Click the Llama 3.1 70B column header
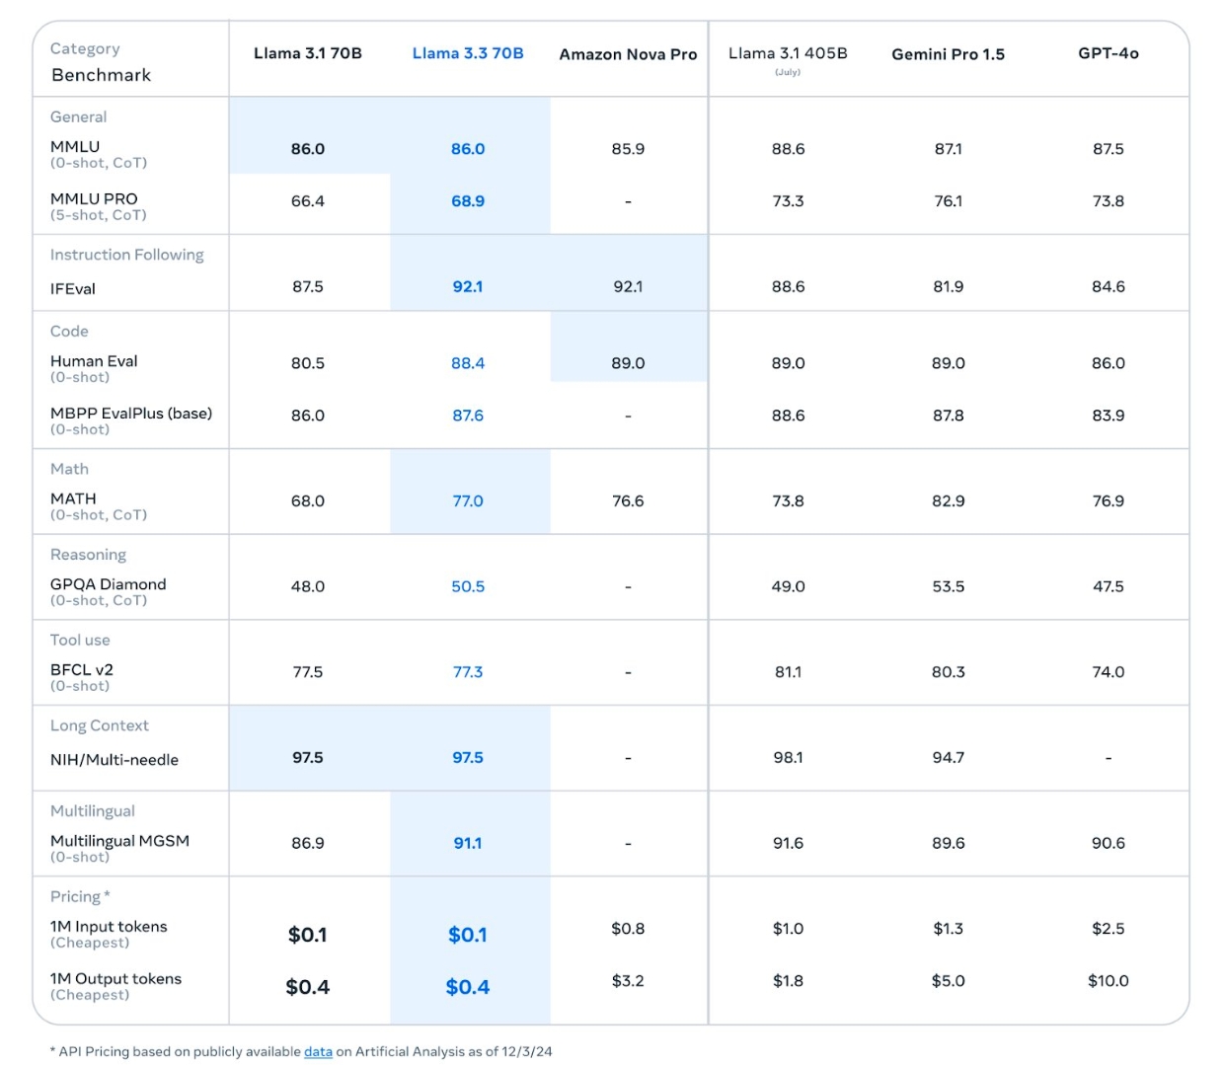1224x1065 pixels. pos(308,53)
